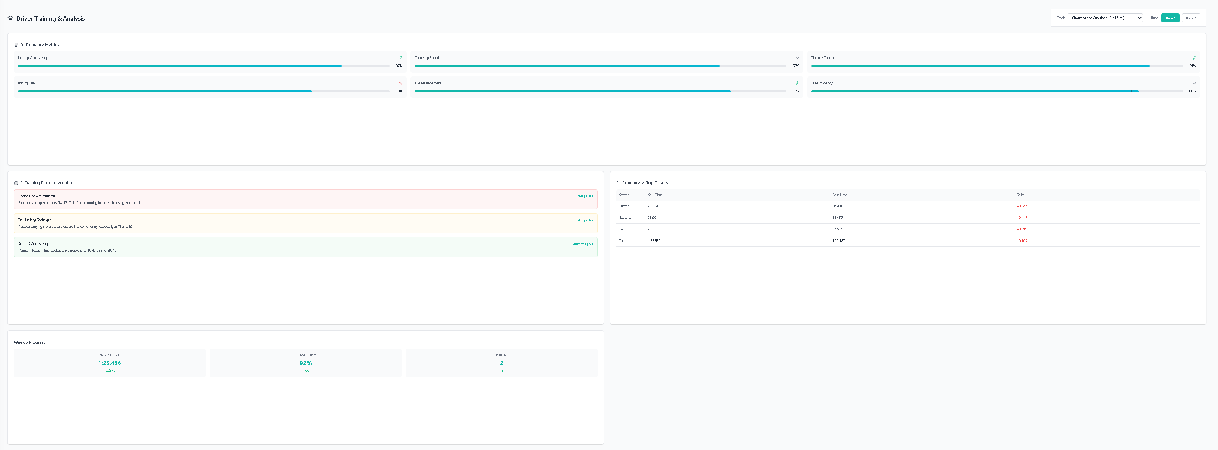Select the Race 1 toggle button

click(1170, 18)
